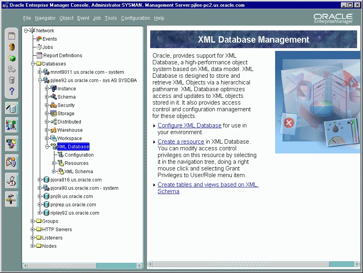The height and width of the screenshot is (273, 363).
Task: Expand the Groups tree node
Action: coord(33,221)
